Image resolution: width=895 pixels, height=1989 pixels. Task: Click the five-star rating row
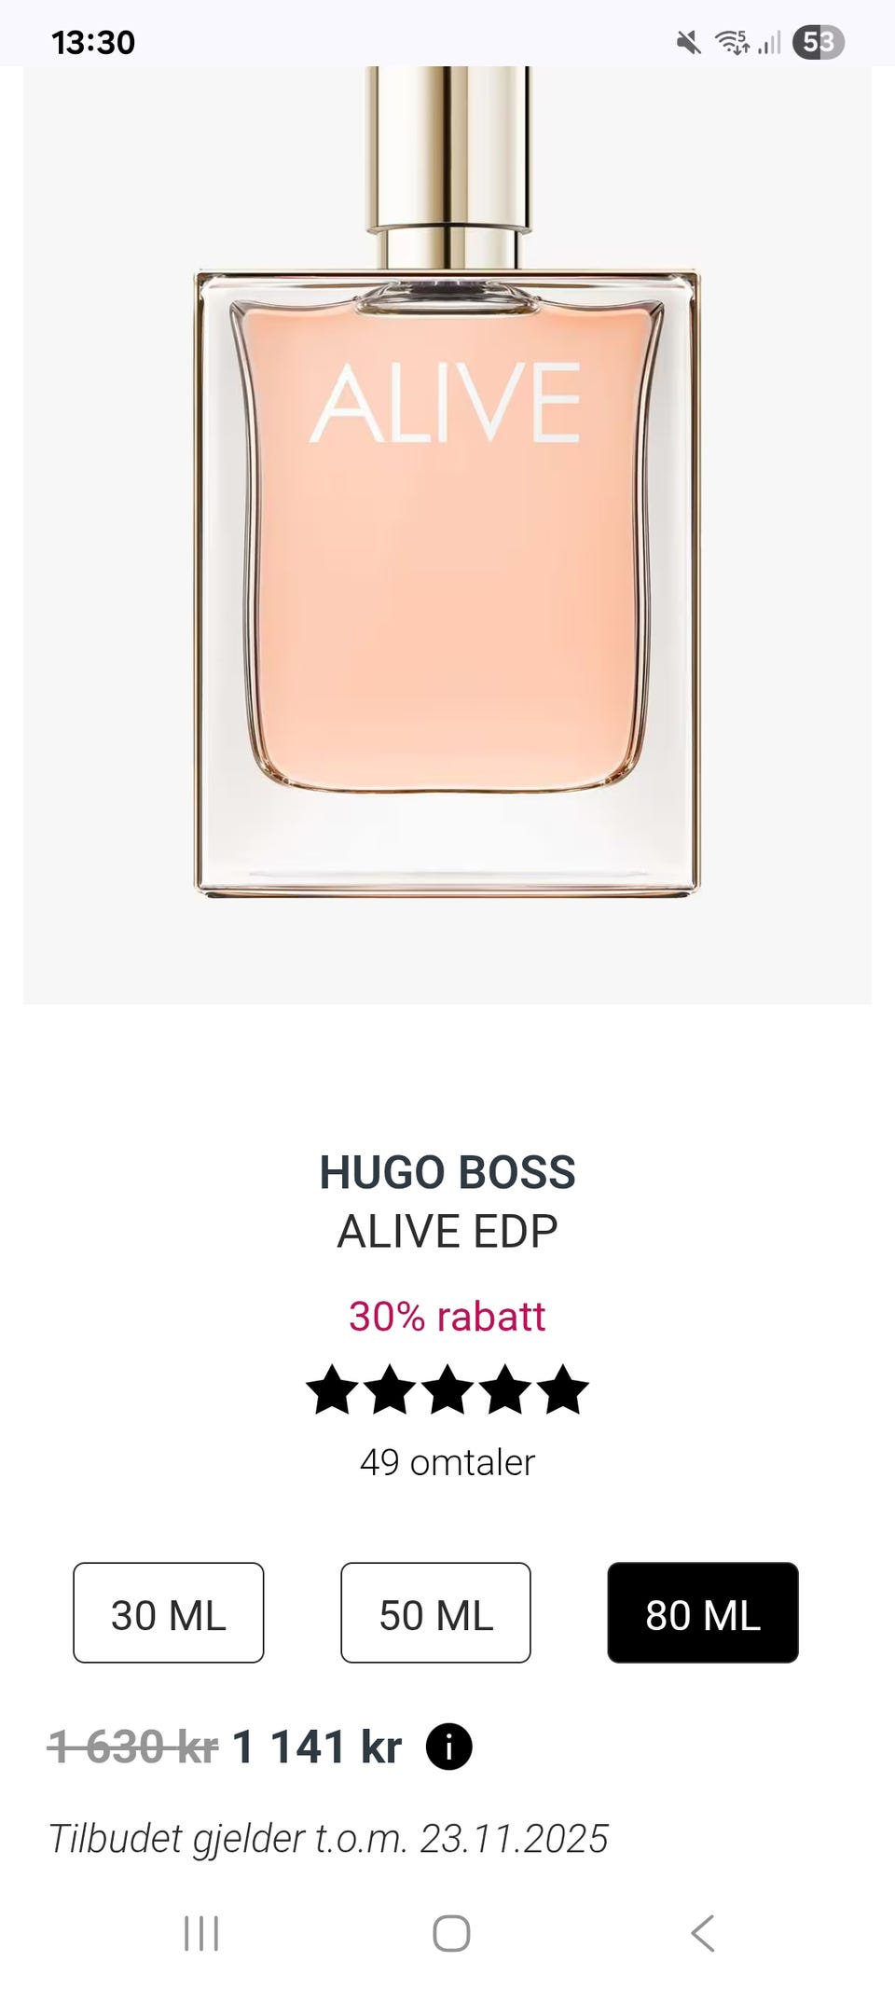click(x=447, y=1389)
